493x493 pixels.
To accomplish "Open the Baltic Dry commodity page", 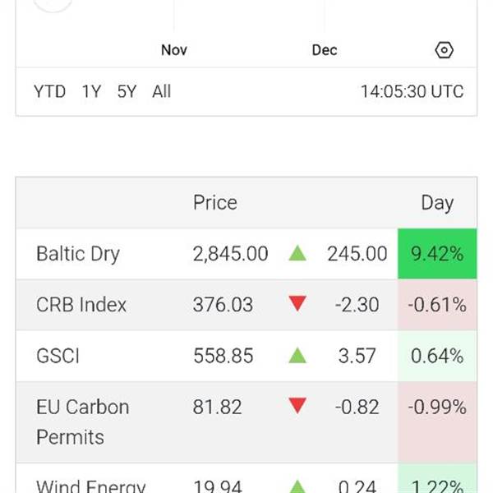I will [78, 254].
